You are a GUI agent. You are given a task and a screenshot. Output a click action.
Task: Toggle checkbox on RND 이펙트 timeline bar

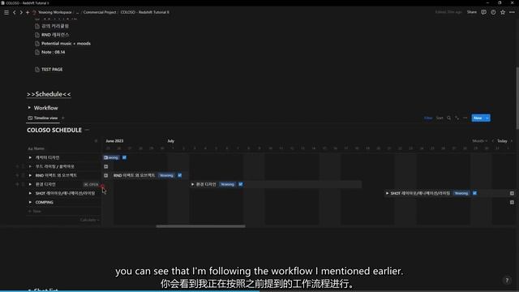180,175
